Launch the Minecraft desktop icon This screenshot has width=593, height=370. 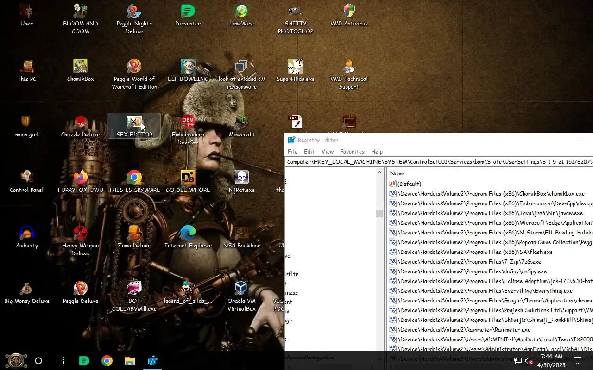tap(241, 126)
